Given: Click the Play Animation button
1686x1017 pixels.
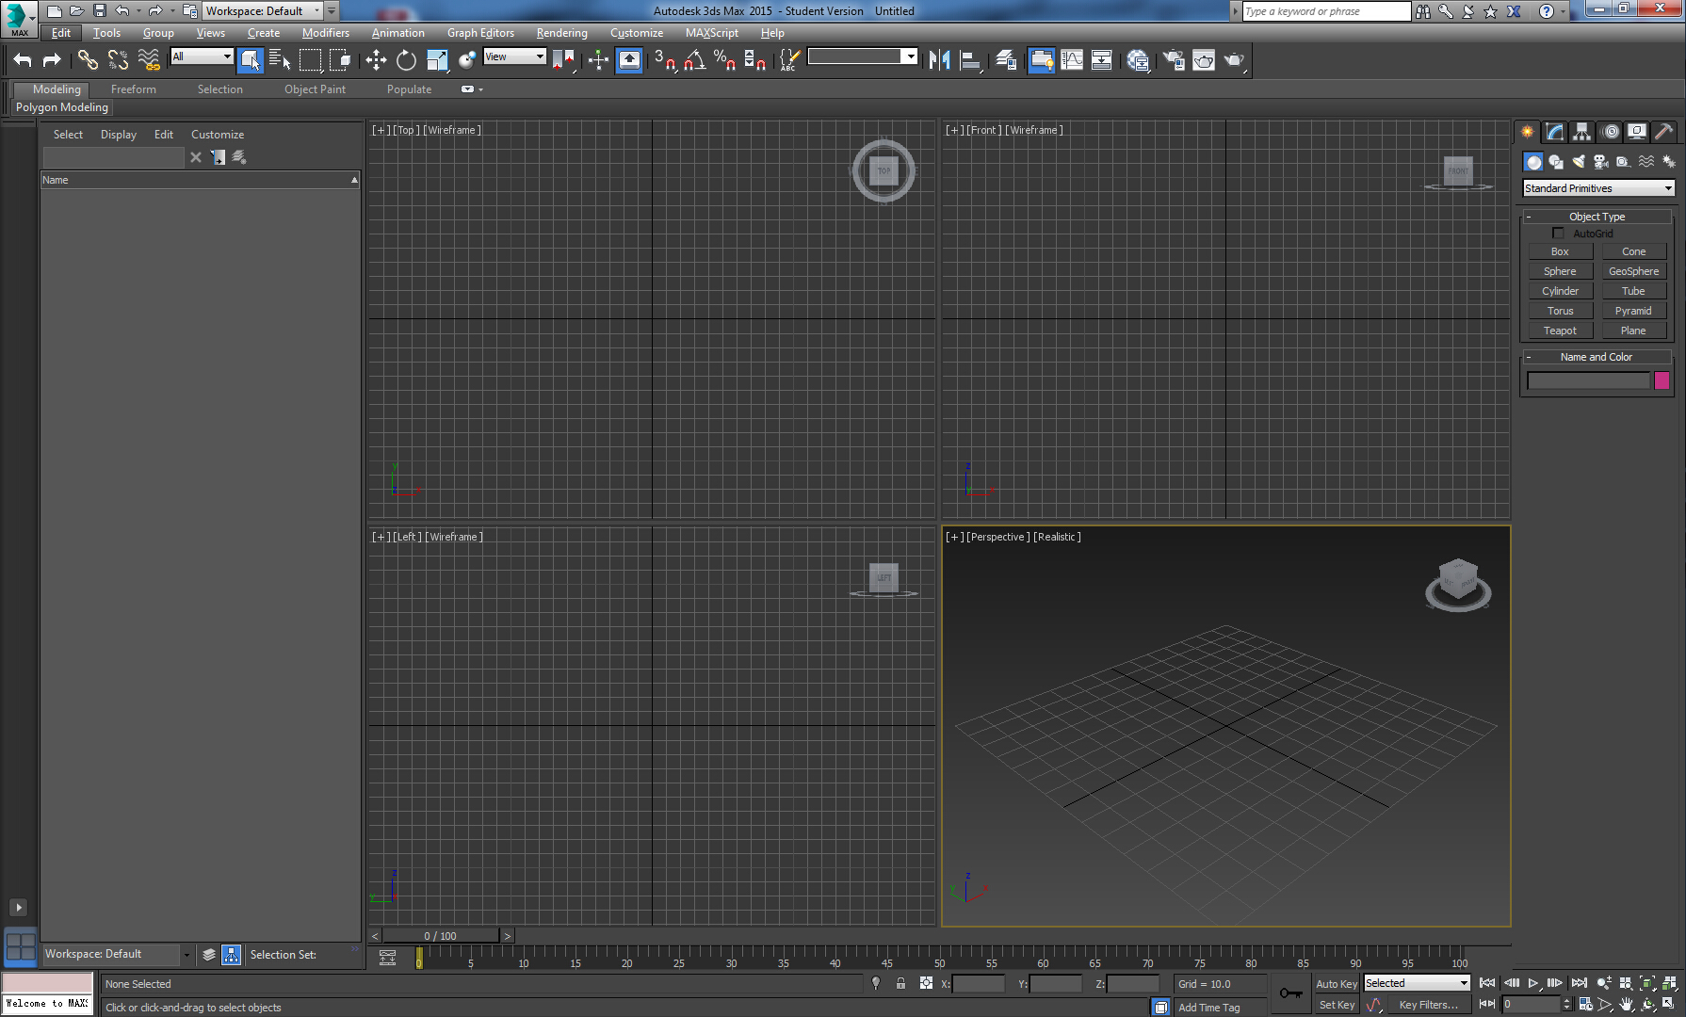Looking at the screenshot, I should click(1533, 983).
